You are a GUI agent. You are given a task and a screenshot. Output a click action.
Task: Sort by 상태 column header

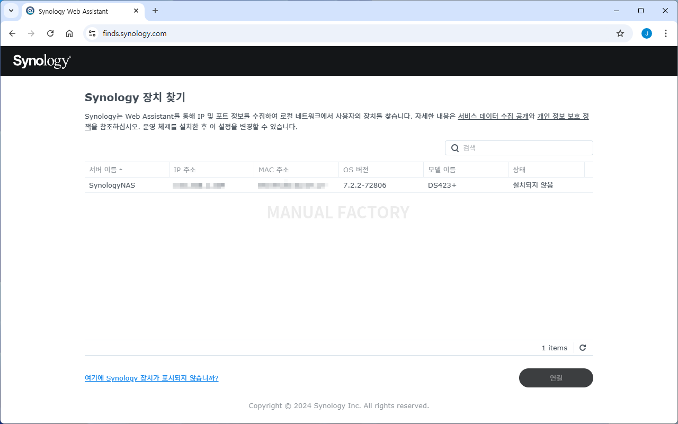(546, 170)
